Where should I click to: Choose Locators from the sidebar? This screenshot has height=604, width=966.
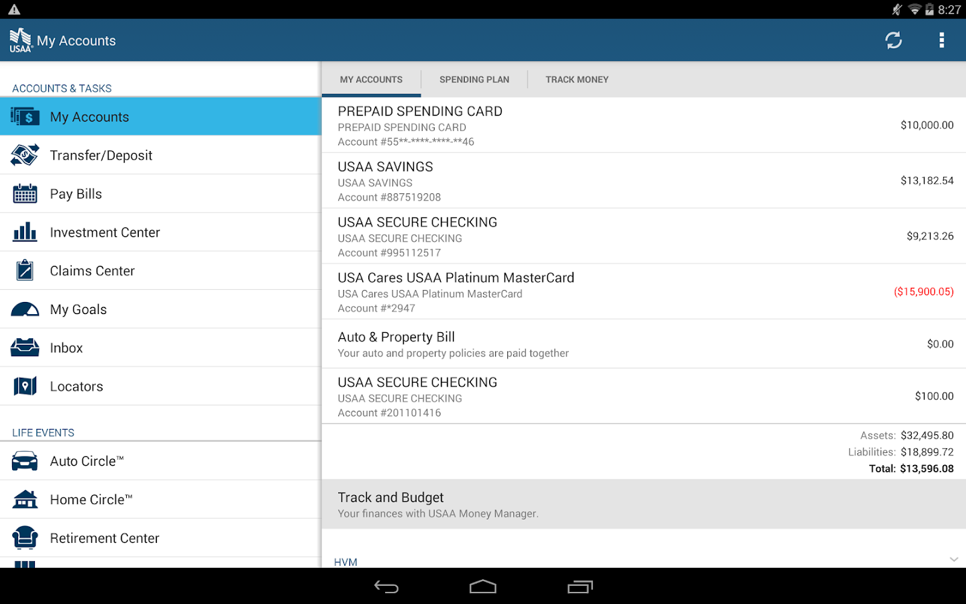pyautogui.click(x=161, y=387)
